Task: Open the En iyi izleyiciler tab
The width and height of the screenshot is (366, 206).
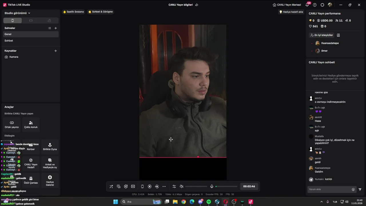Action: coord(322,35)
